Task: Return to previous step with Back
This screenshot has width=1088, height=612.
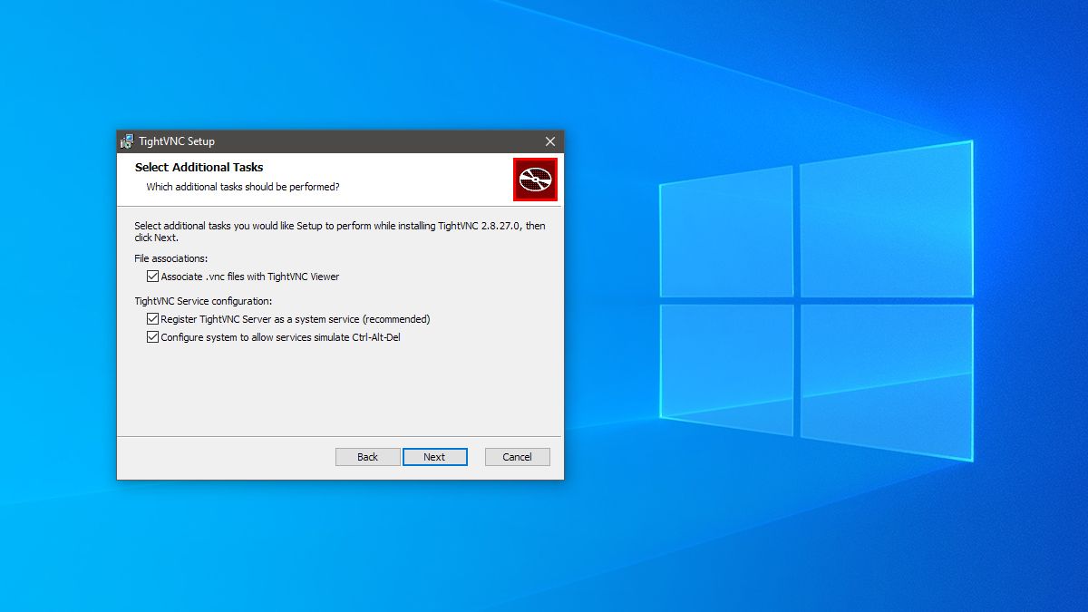Action: pos(368,457)
